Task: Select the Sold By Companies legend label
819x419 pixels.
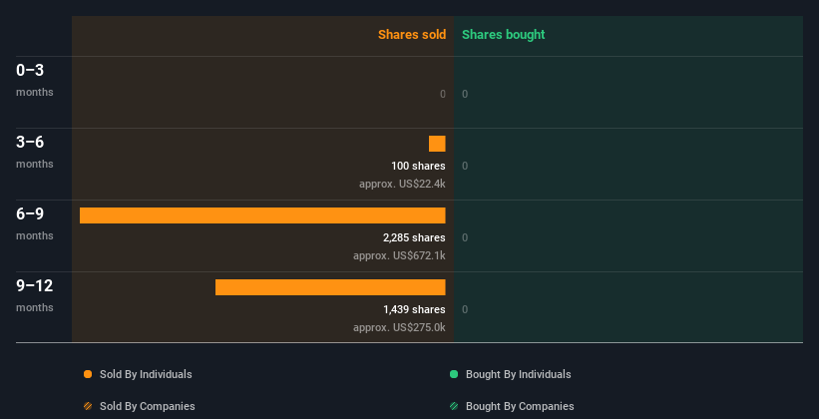Action: [x=148, y=406]
